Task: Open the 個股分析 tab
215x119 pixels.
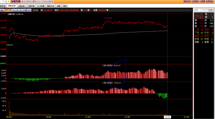Action: (50, 6)
